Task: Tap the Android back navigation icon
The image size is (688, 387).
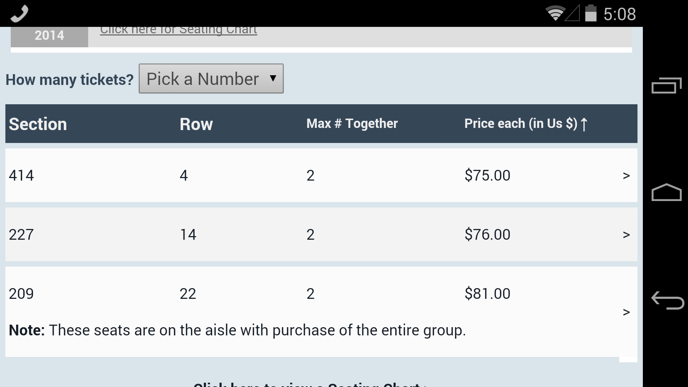Action: (x=667, y=300)
